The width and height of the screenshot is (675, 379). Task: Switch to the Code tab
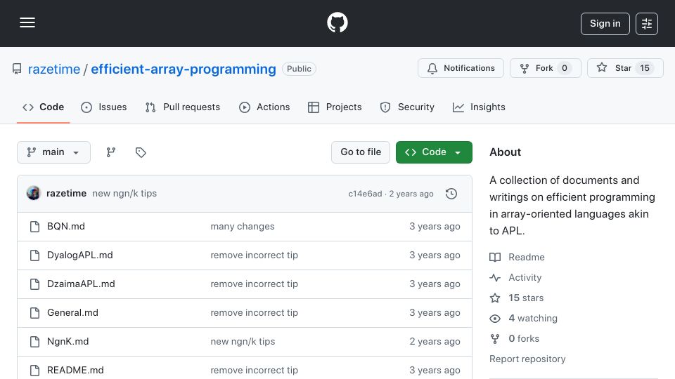[43, 107]
